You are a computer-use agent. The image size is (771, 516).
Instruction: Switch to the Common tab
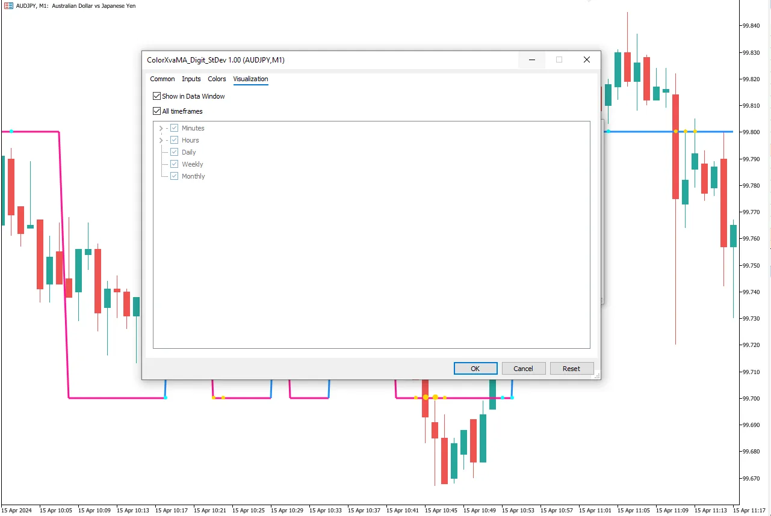click(163, 79)
